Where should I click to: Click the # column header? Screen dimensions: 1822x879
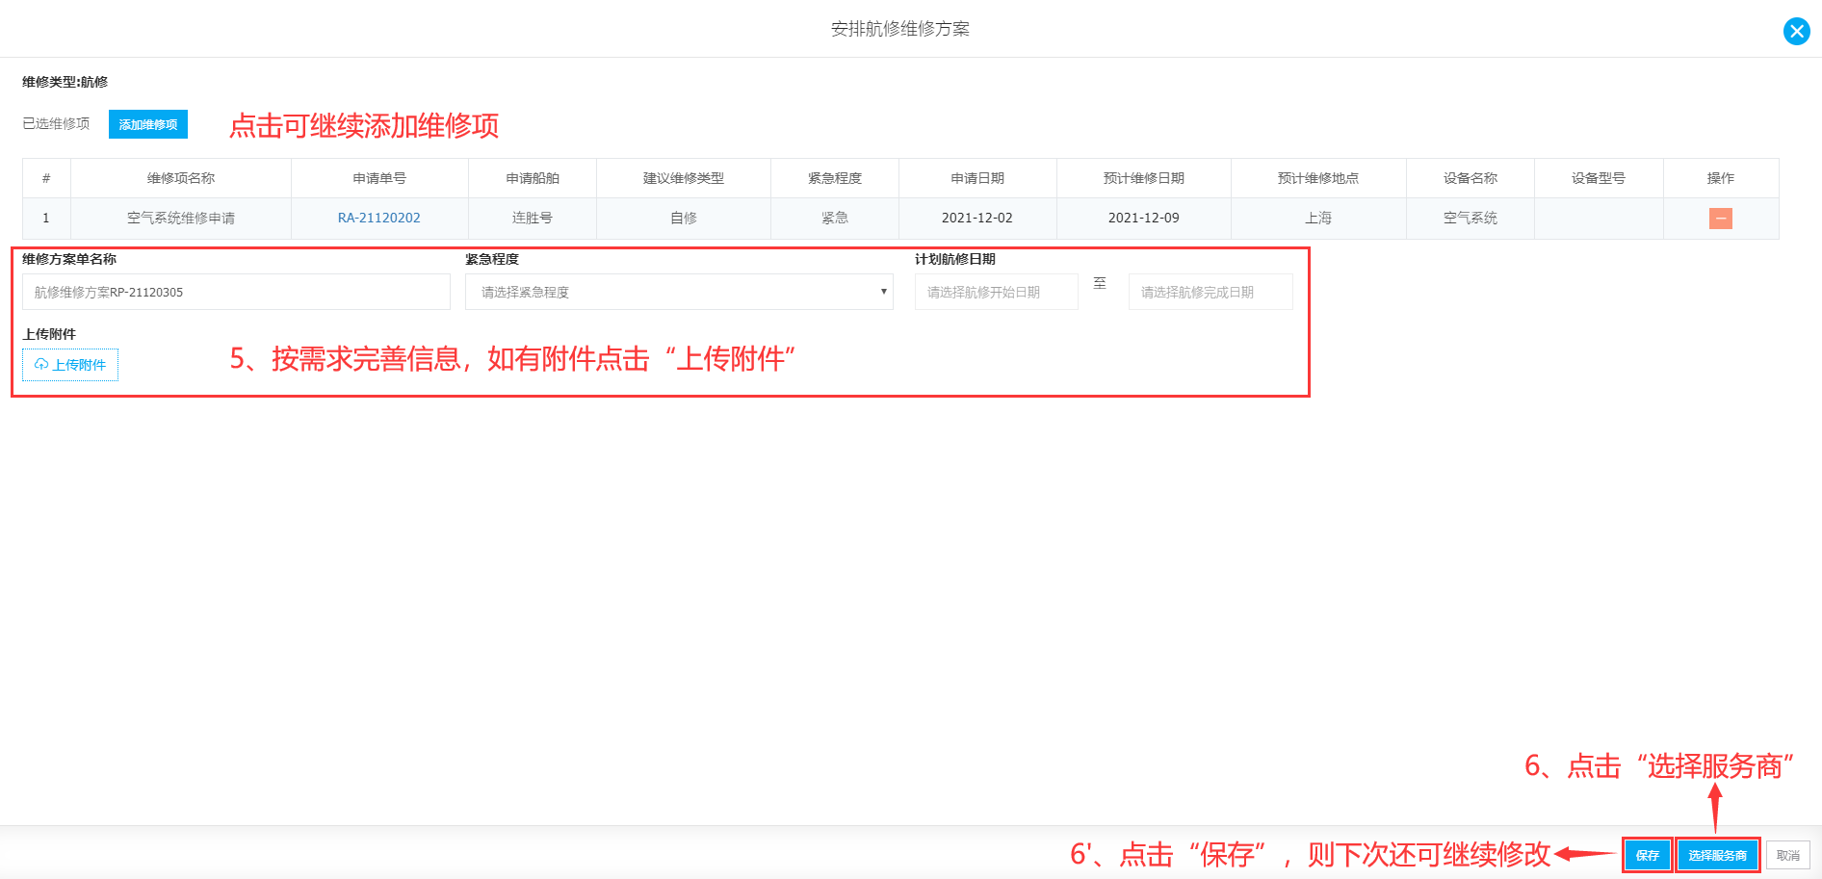(x=46, y=178)
